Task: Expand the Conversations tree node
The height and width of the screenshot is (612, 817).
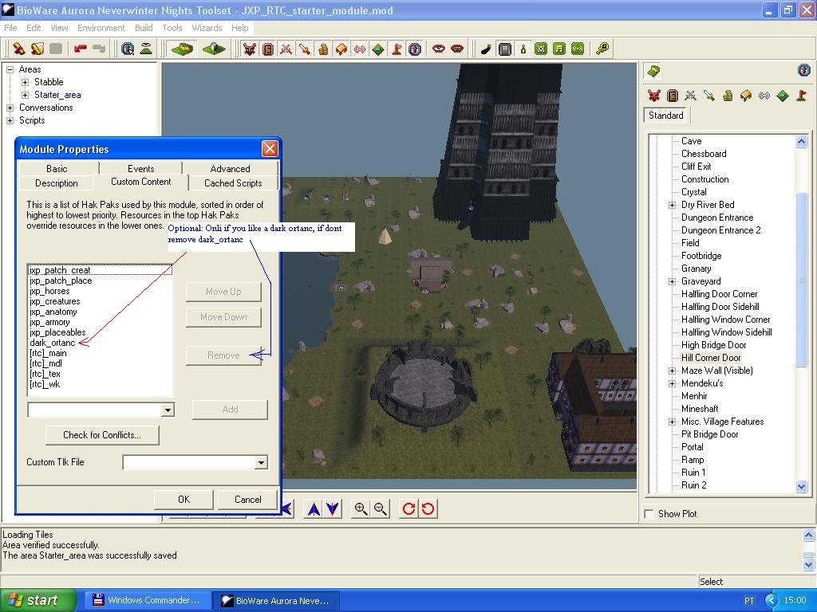Action: pyautogui.click(x=10, y=108)
